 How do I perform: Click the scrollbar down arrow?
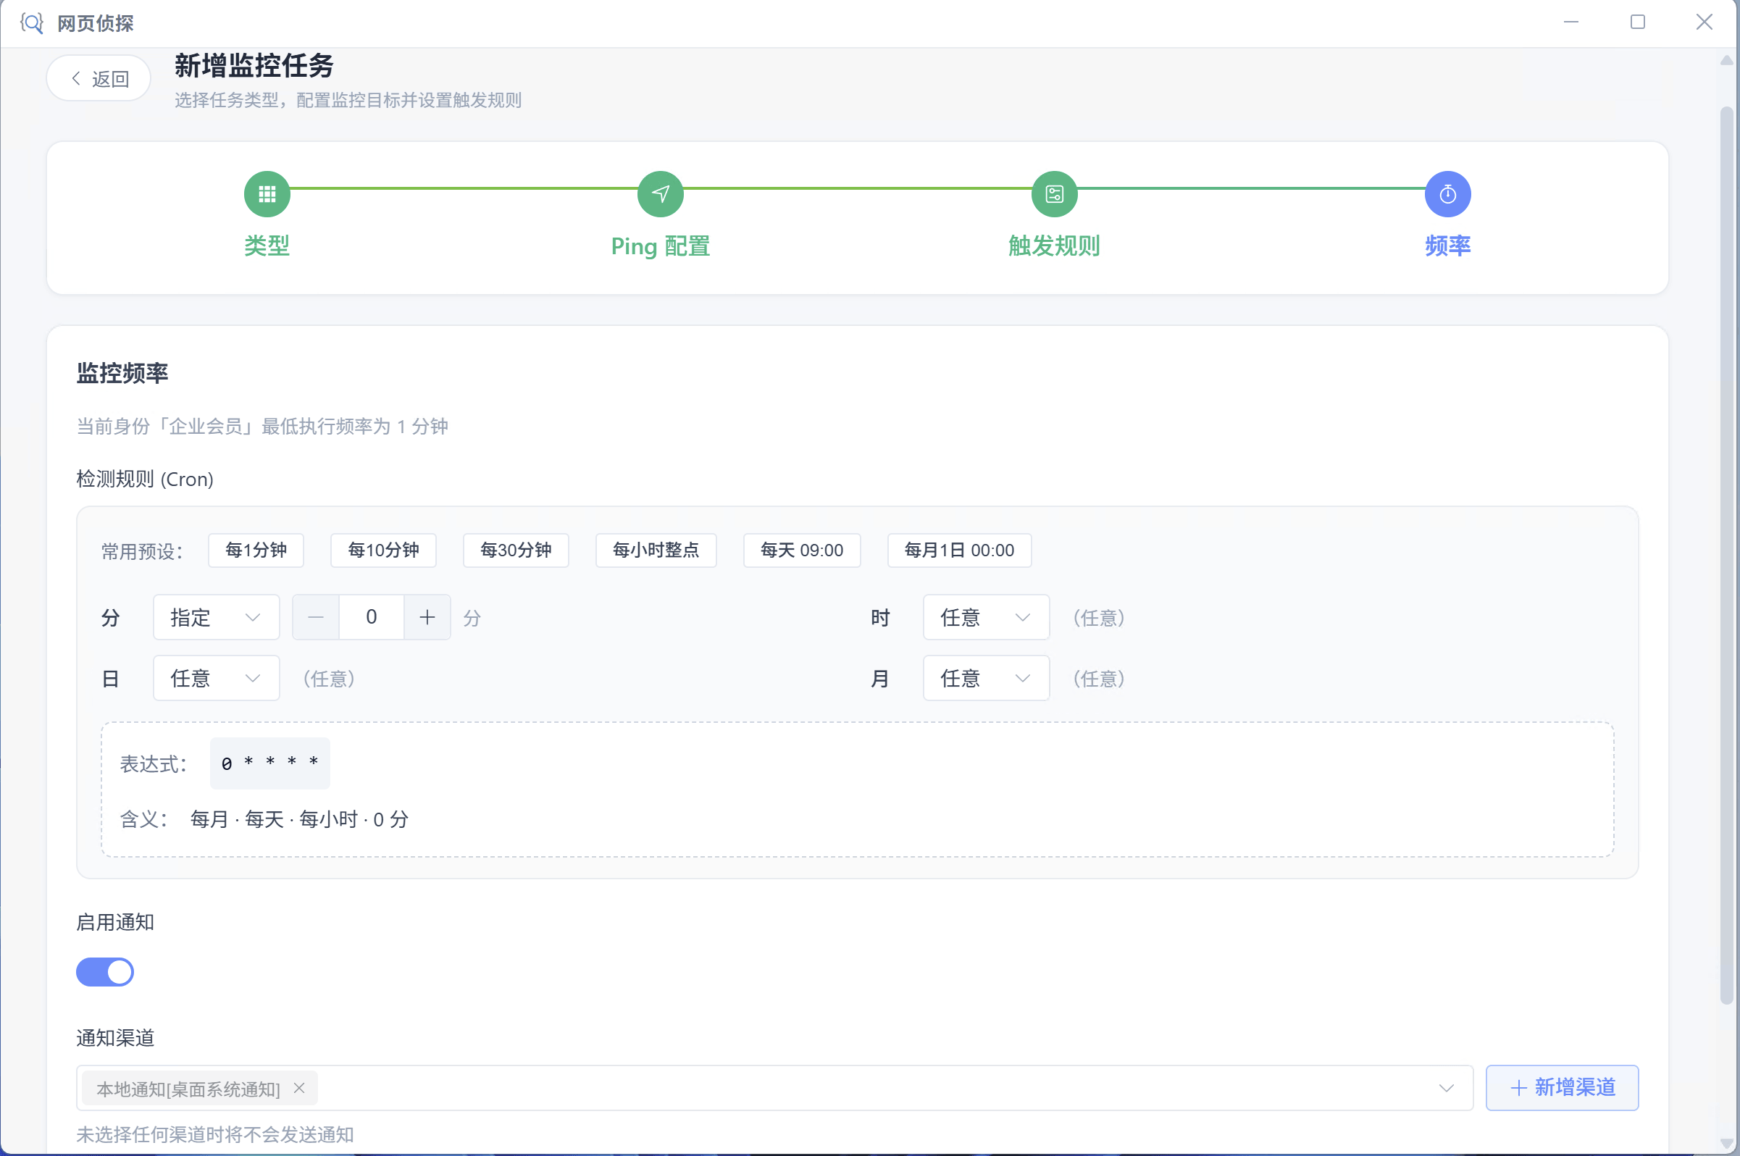click(1727, 1144)
